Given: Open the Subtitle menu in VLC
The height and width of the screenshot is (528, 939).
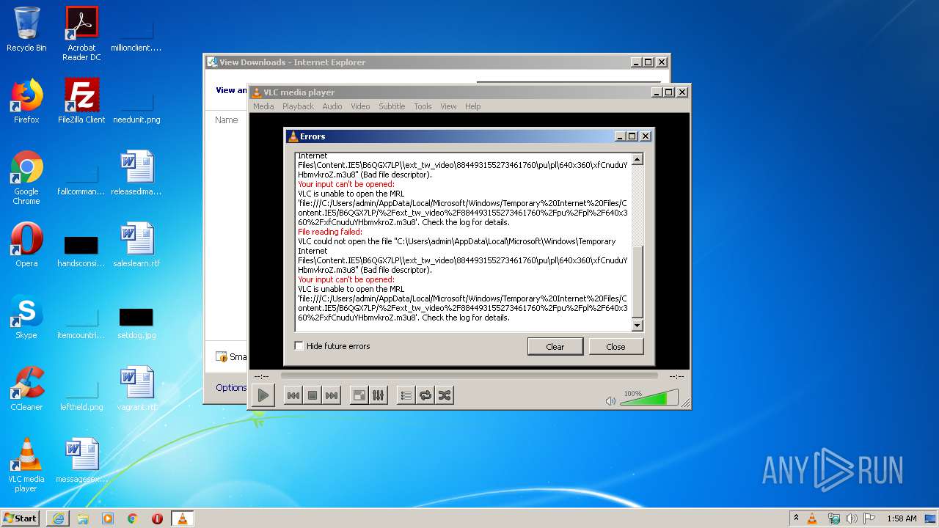Looking at the screenshot, I should tap(392, 106).
